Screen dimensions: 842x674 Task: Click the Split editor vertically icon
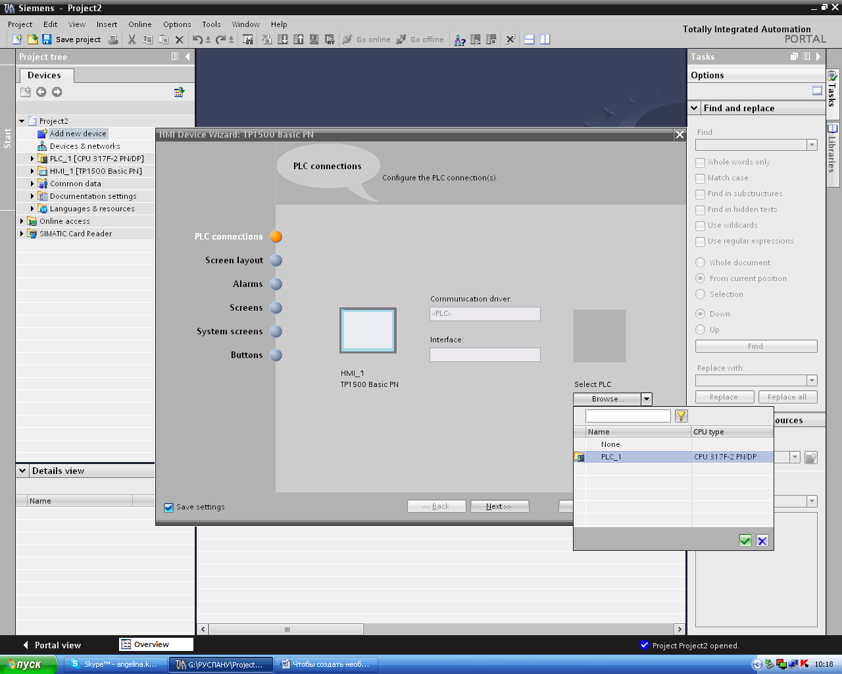tap(545, 39)
